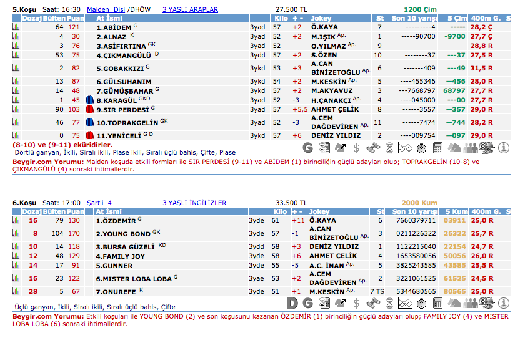Open the info icon below race 6
Screen dimensions: 523x338
point(504,303)
